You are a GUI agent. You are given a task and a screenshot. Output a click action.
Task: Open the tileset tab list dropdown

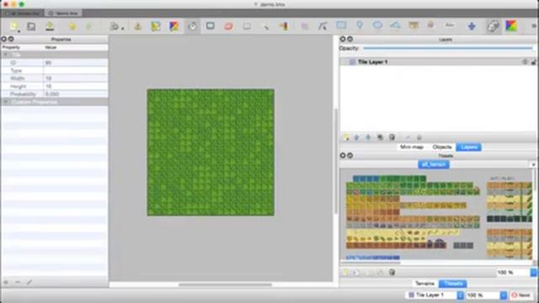coord(533,165)
